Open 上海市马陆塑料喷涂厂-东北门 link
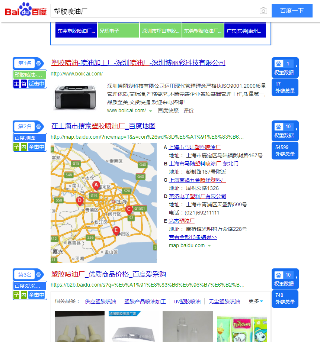This screenshot has width=320, height=342. (204, 164)
